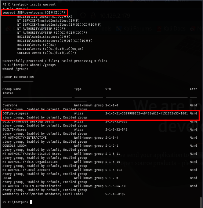Click the 'SID' column header
The height and width of the screenshot is (208, 203).
pos(108,89)
